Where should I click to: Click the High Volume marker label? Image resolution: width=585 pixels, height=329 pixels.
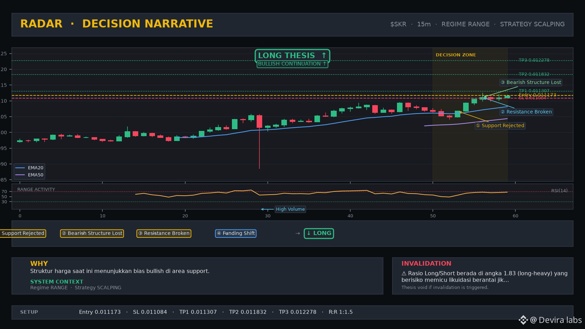[x=290, y=209]
